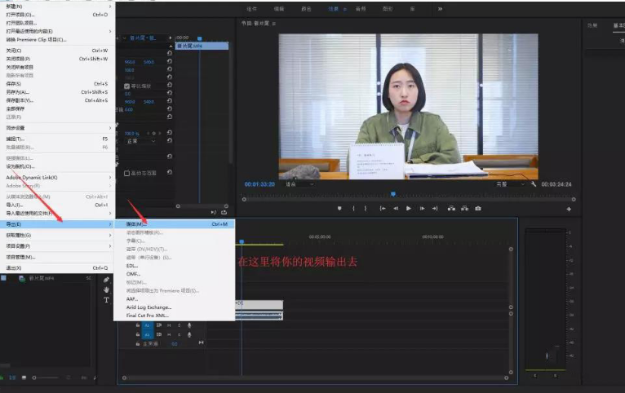The image size is (625, 393).
Task: Show more workspaces with the » overflow
Action: pos(440,9)
